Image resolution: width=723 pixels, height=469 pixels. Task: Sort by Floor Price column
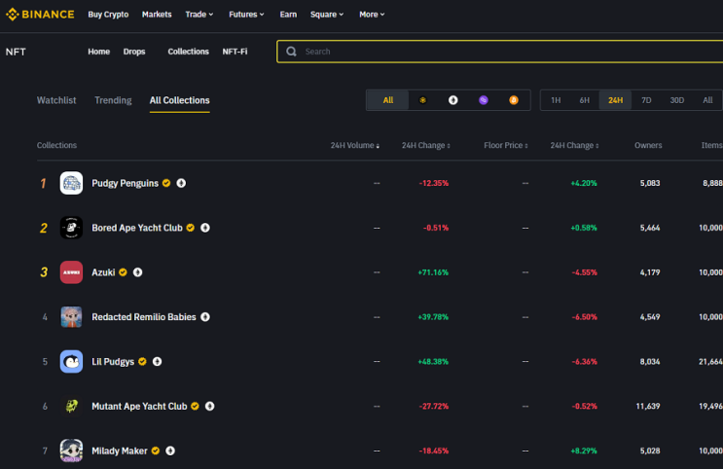(506, 145)
